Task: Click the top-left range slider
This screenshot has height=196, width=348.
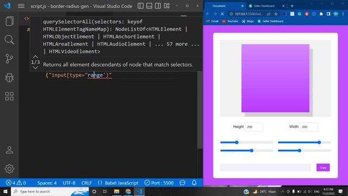Action: pyautogui.click(x=246, y=143)
